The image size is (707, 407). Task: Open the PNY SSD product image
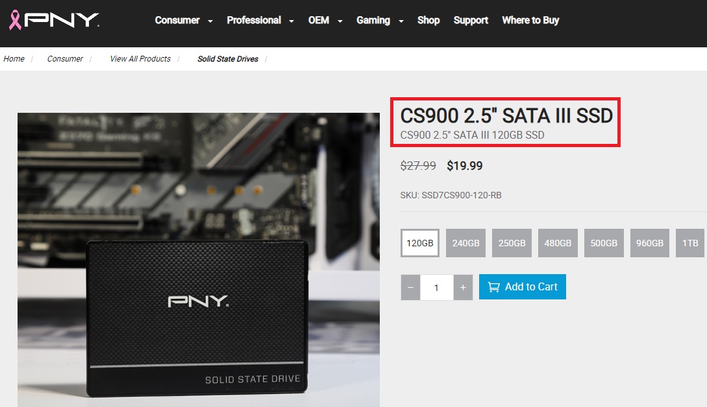tap(199, 260)
